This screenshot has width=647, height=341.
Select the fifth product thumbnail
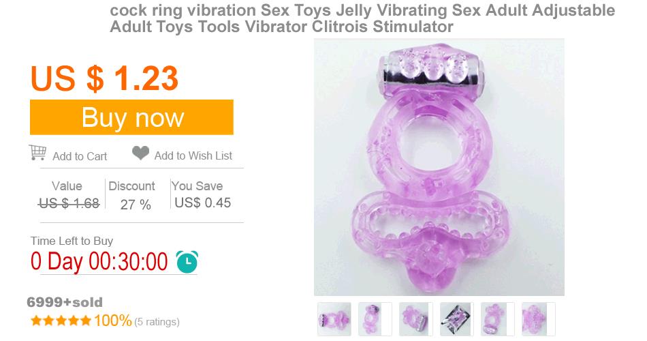[498, 319]
